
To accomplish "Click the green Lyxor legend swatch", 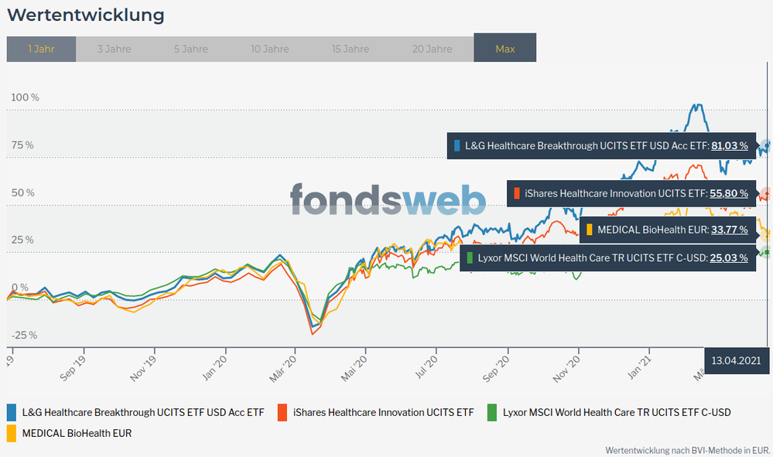I will point(492,412).
